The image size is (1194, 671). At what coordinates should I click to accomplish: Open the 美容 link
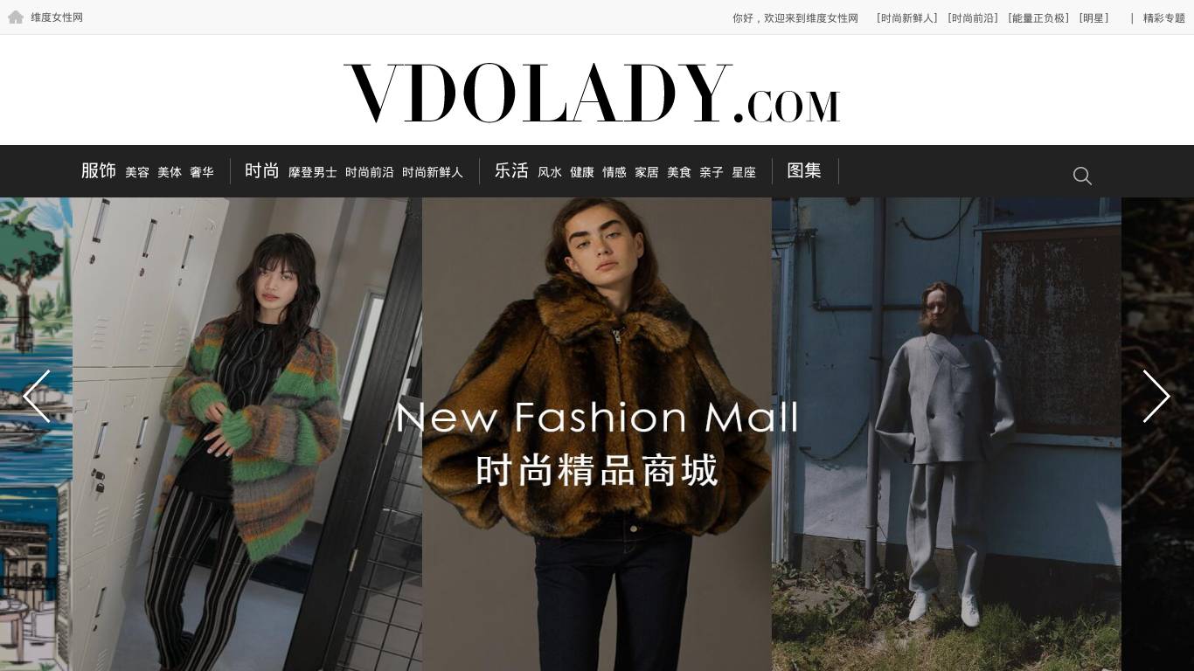click(x=137, y=172)
